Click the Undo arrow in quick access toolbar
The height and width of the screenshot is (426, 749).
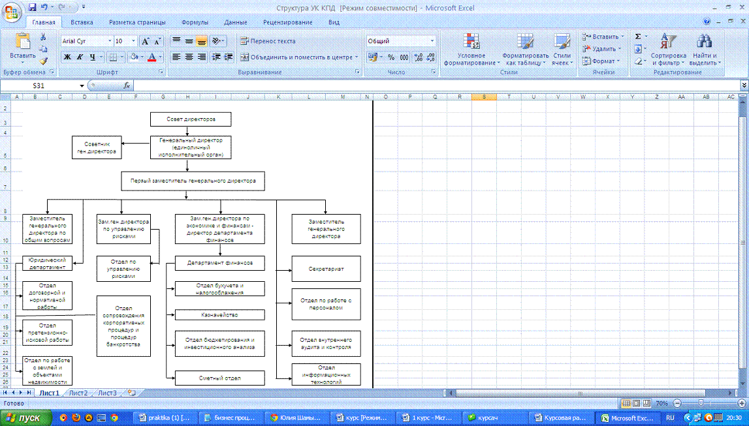click(x=43, y=7)
